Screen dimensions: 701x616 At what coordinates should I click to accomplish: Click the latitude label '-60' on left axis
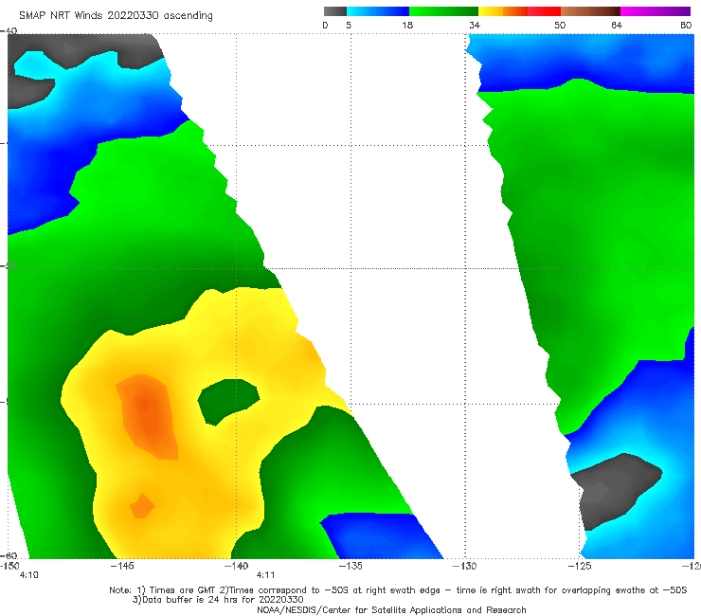point(9,555)
